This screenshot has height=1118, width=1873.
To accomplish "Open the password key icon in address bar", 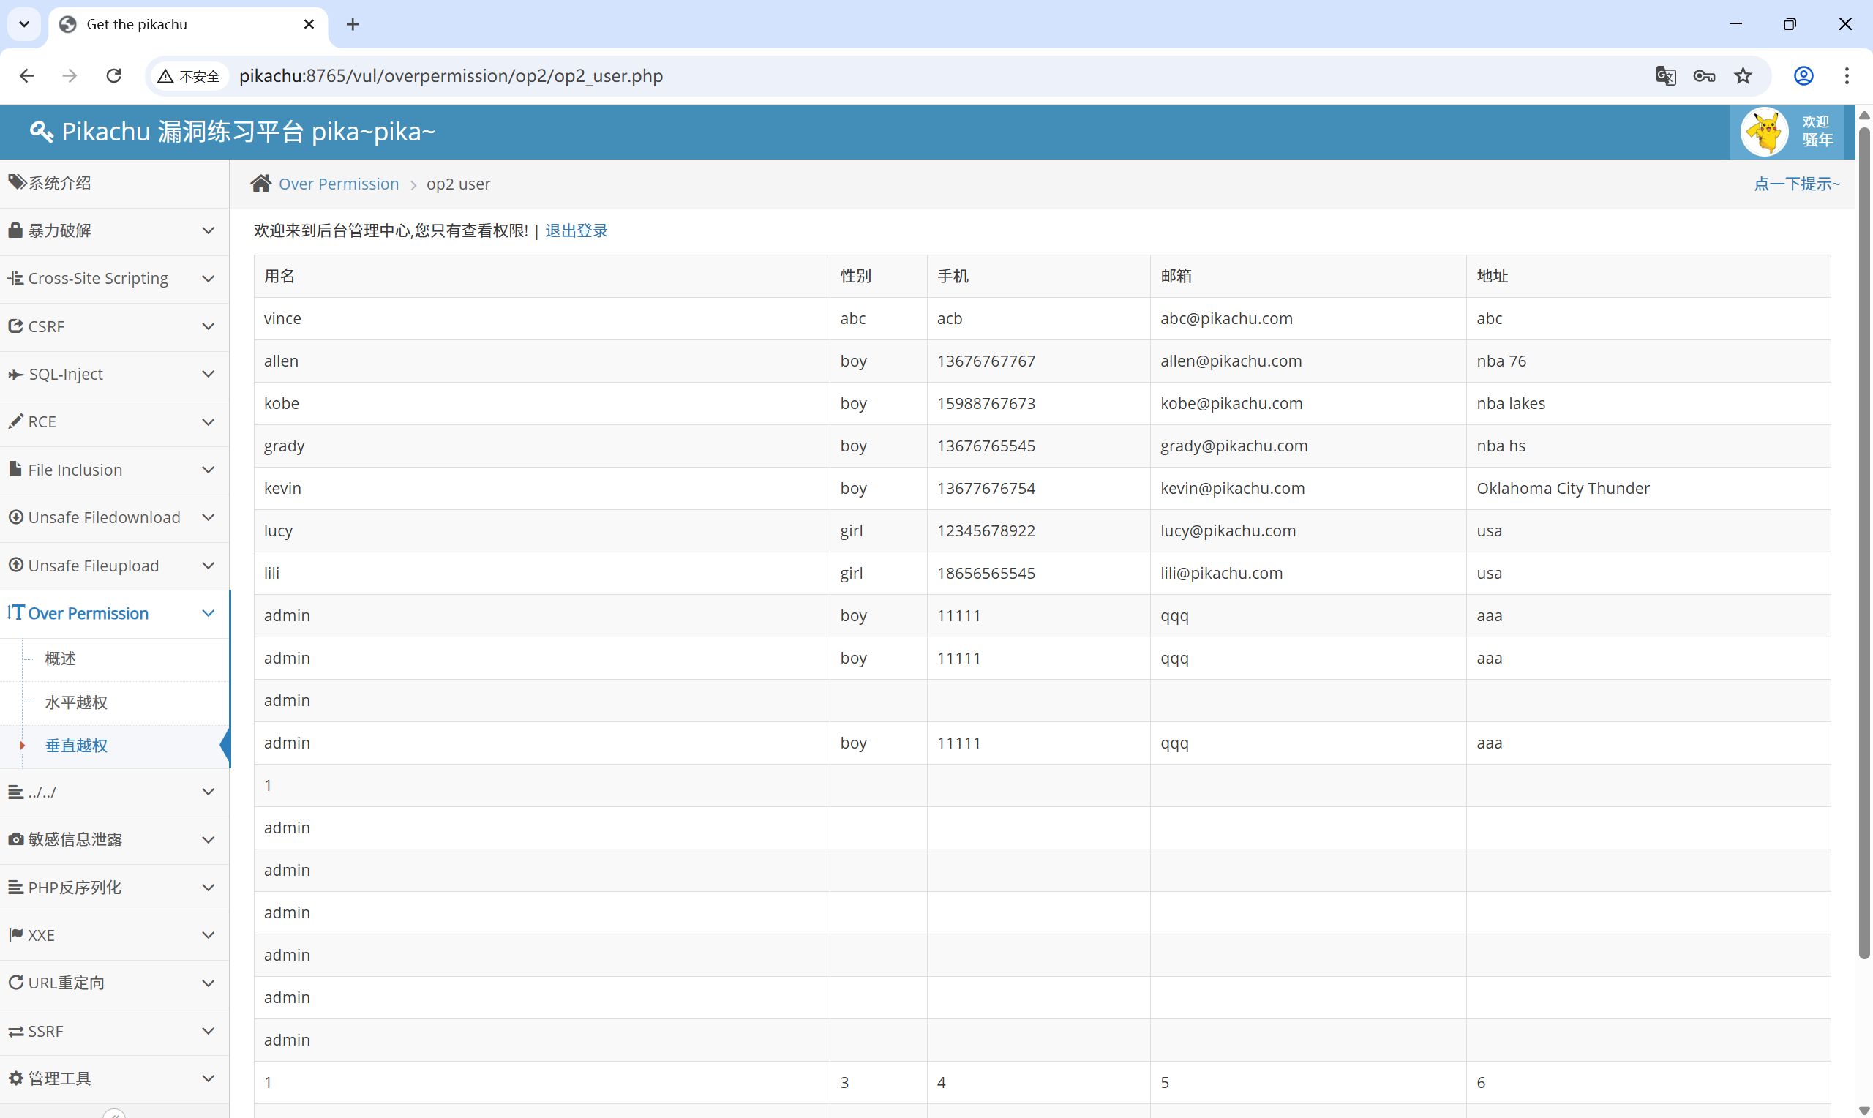I will coord(1703,75).
